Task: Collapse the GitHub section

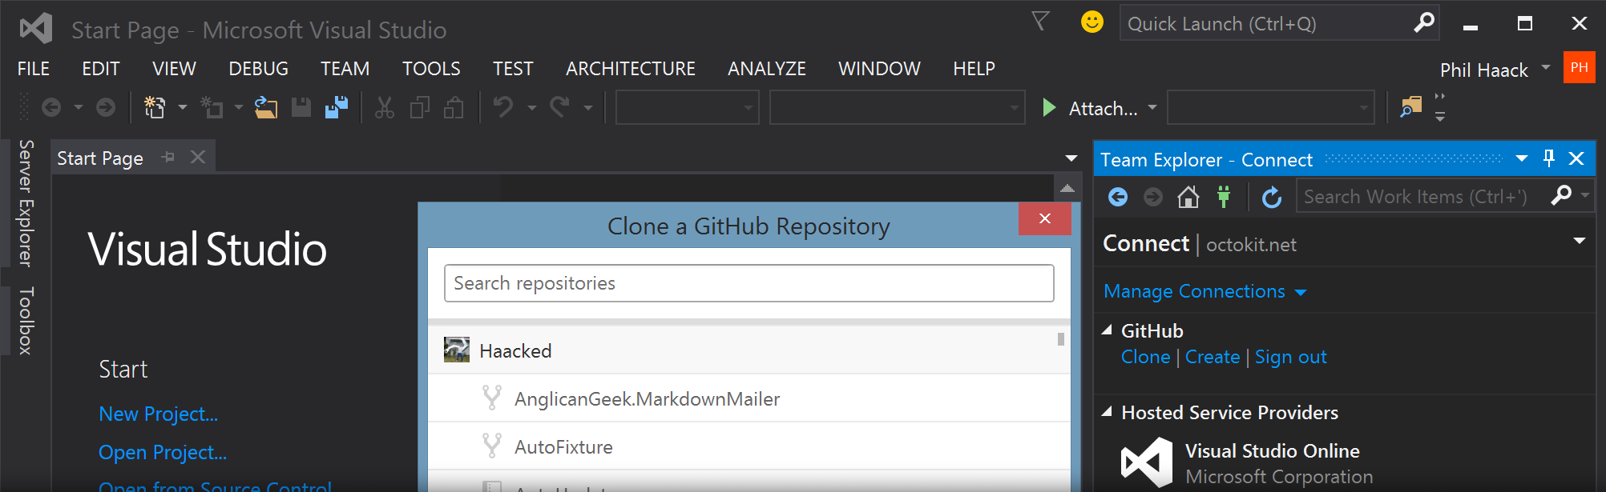Action: 1108,330
